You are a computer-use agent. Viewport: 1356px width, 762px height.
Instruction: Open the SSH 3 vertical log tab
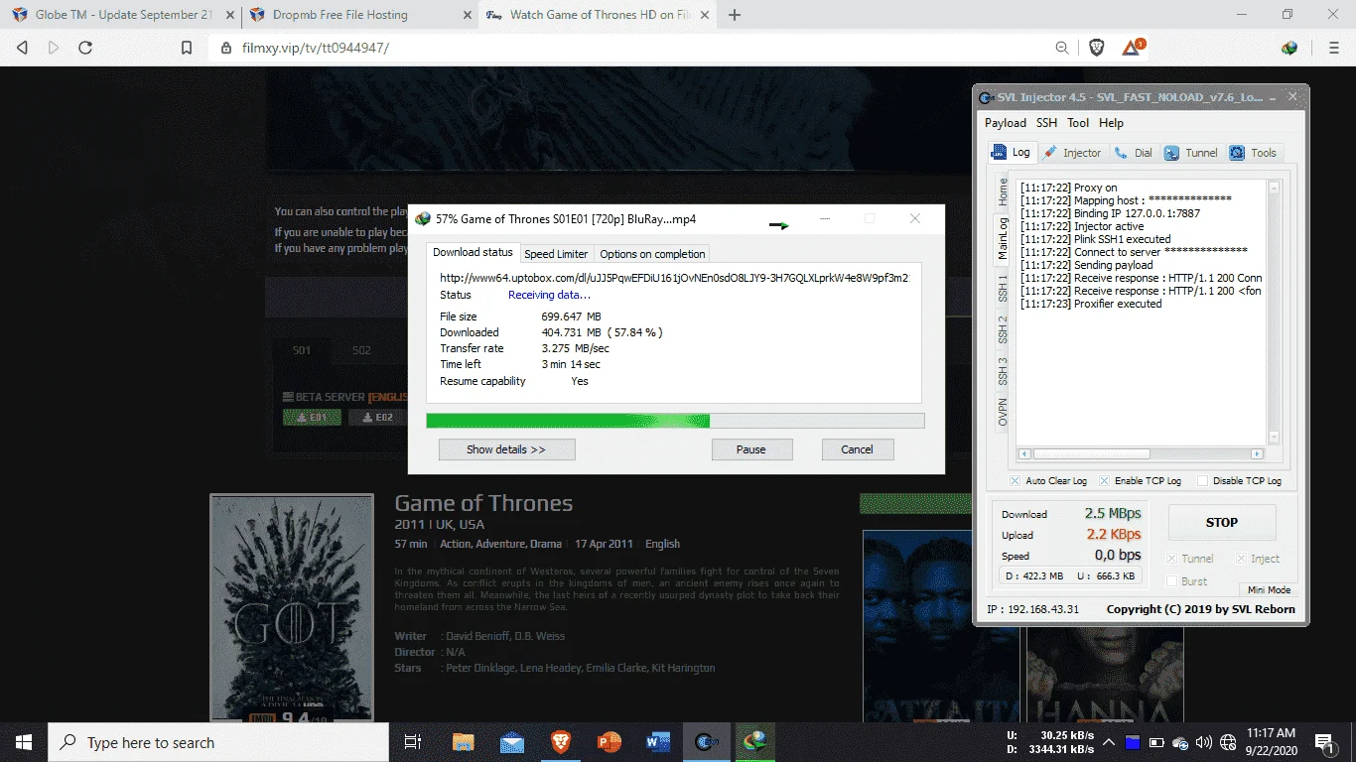point(1003,371)
